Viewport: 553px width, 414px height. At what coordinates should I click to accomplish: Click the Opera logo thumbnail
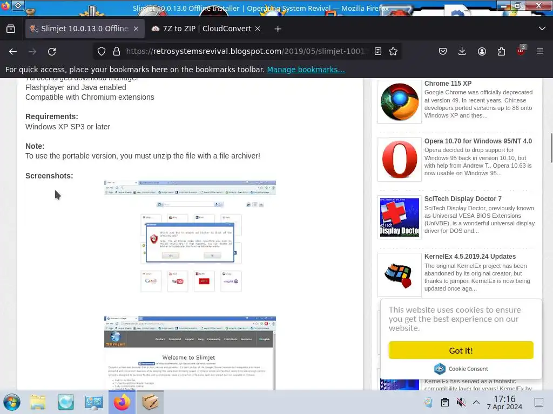tap(399, 160)
